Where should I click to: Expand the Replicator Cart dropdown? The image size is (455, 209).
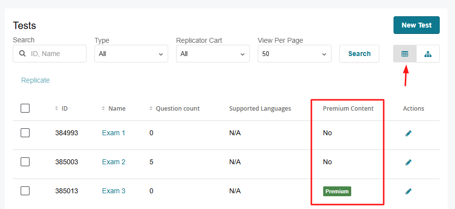tap(212, 54)
